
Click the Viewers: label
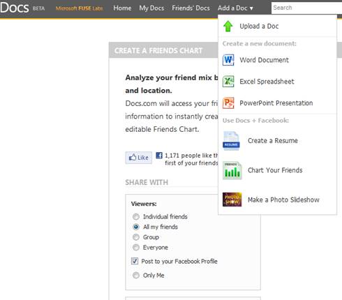click(x=144, y=204)
